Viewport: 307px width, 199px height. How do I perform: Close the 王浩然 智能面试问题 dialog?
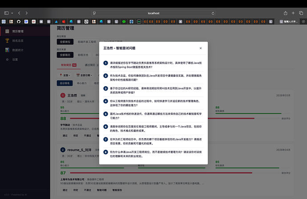coord(201,48)
